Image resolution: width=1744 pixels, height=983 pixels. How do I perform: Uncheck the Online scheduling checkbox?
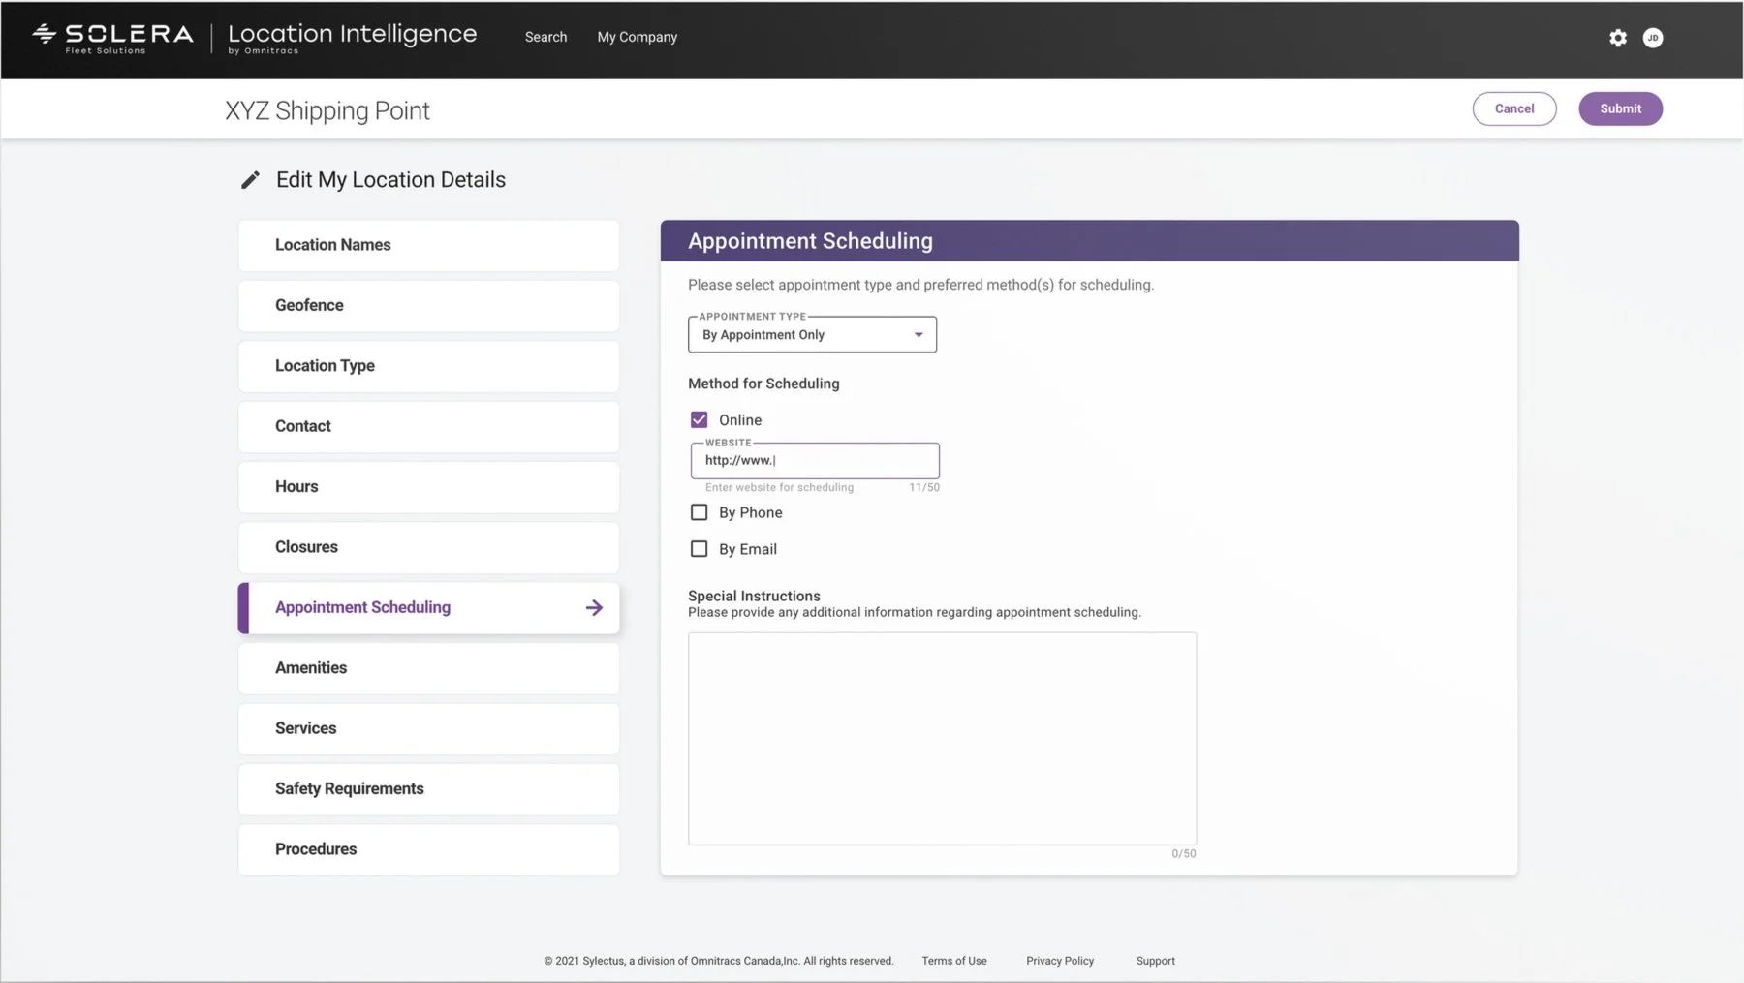[x=699, y=419]
